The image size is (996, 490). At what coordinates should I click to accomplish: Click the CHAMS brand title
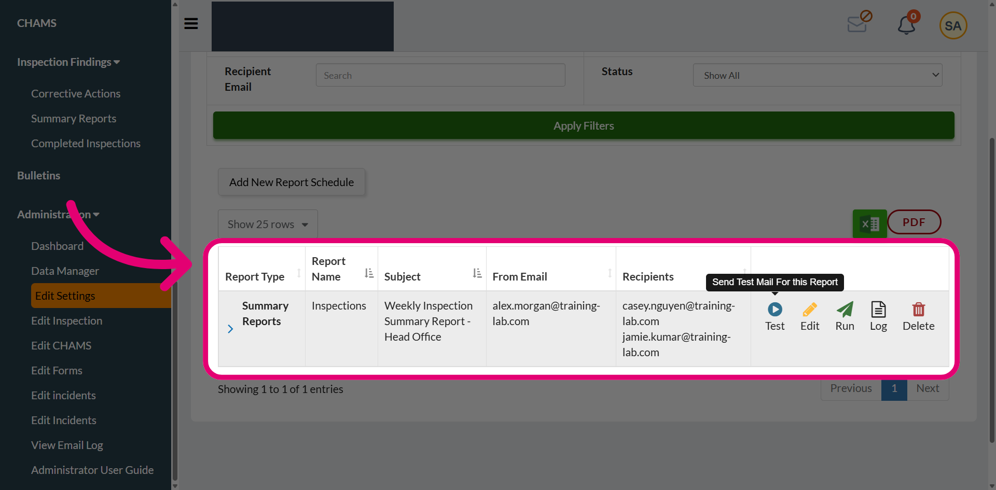point(37,23)
